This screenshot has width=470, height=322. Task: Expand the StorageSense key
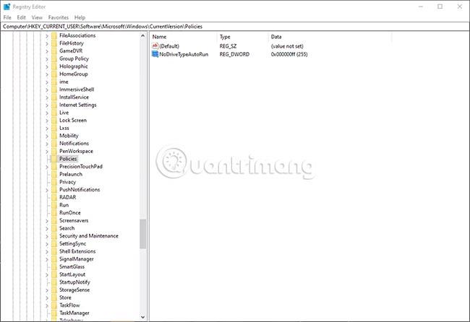tap(47, 290)
